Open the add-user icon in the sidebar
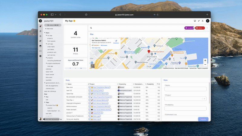Screen dimensions: 242x136 [x=41, y=31]
